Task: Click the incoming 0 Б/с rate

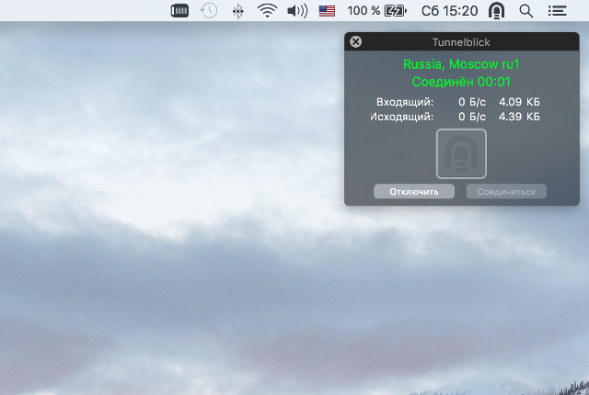Action: click(472, 102)
